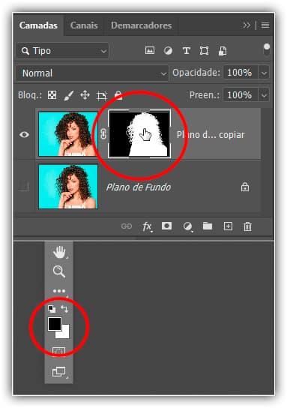287x408 pixels.
Task: Expand collapsed panels double-arrow icon
Action: [247, 25]
